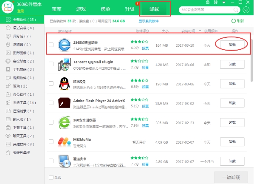This screenshot has width=254, height=184.
Task: Sort by 安装时间 dropdown arrow
Action: (200, 31)
